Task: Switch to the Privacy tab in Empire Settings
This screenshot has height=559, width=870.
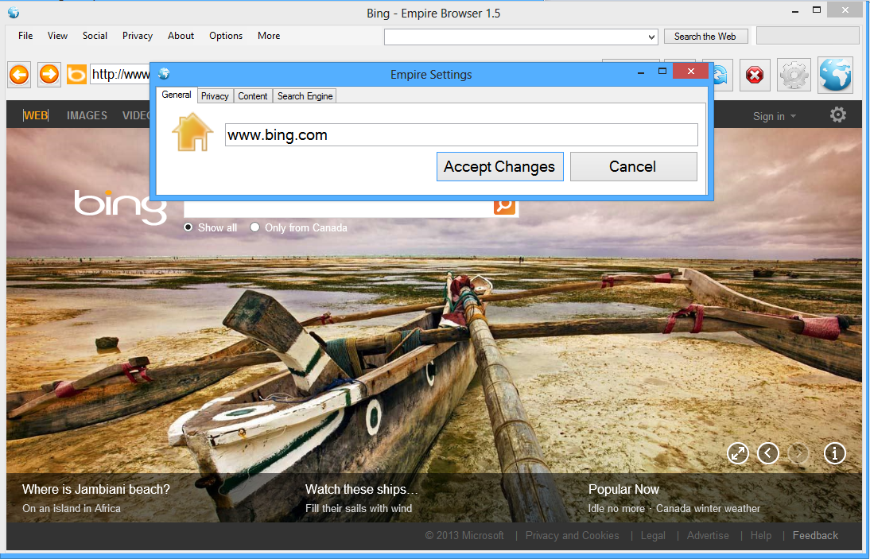Action: 215,95
